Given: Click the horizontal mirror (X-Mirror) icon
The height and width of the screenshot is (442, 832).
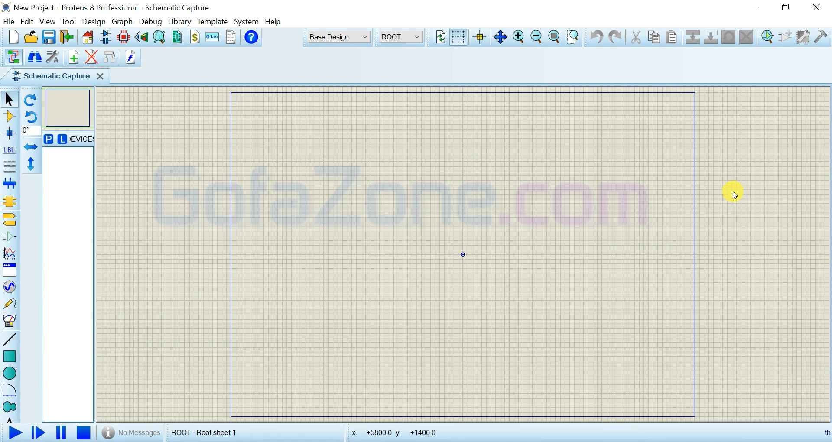Looking at the screenshot, I should coord(30,147).
